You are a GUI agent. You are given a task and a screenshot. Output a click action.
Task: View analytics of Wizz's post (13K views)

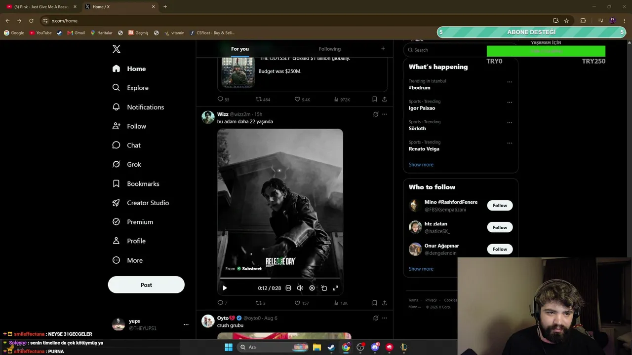click(x=340, y=303)
